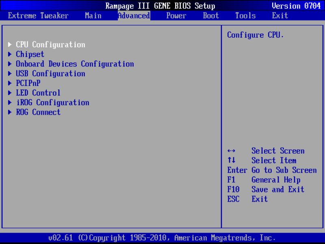The width and height of the screenshot is (325, 244).
Task: Go to the Power tab
Action: click(x=176, y=16)
